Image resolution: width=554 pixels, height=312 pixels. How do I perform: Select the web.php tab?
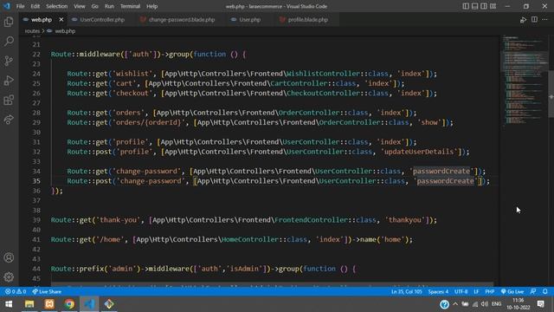point(42,20)
